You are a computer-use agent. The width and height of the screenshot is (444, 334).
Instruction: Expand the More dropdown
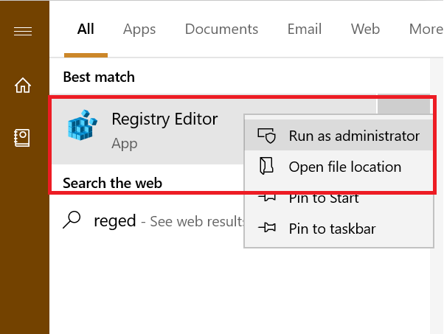click(426, 29)
